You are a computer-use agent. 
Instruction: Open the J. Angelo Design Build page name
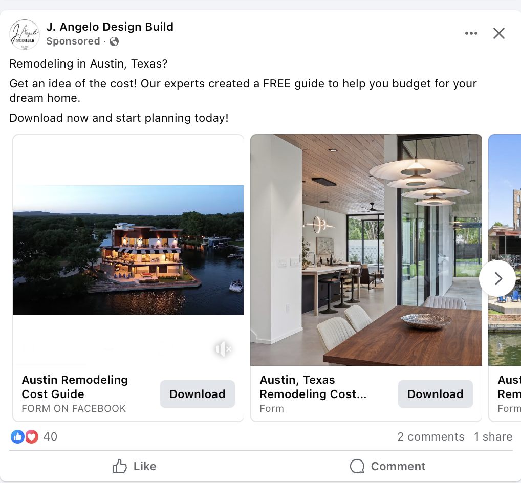click(110, 27)
